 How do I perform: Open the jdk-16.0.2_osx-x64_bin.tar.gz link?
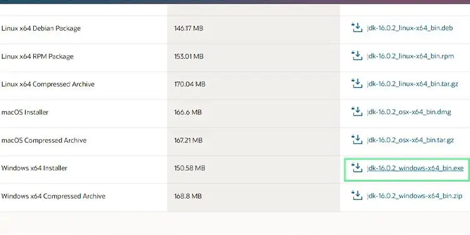[410, 140]
